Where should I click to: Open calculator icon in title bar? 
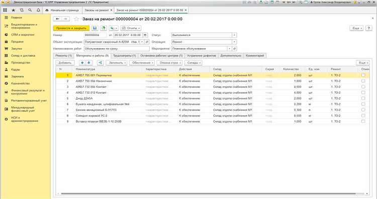pyautogui.click(x=272, y=2)
